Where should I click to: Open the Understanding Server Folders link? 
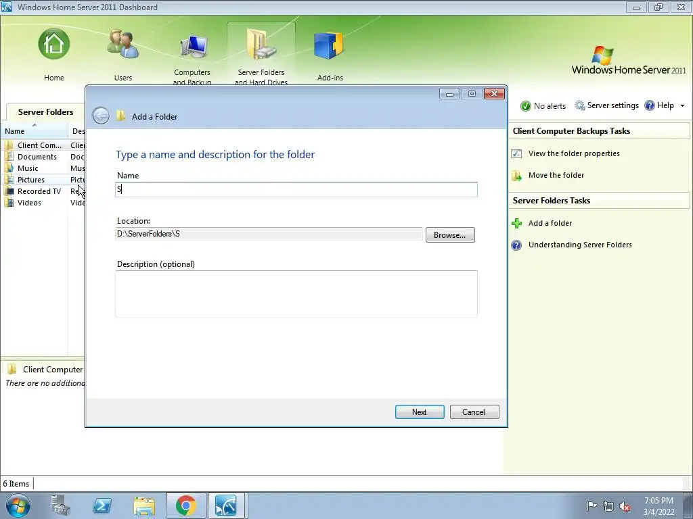click(580, 245)
